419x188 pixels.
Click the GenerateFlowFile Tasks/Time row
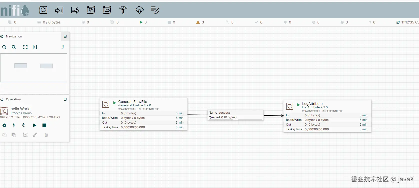[x=143, y=127]
